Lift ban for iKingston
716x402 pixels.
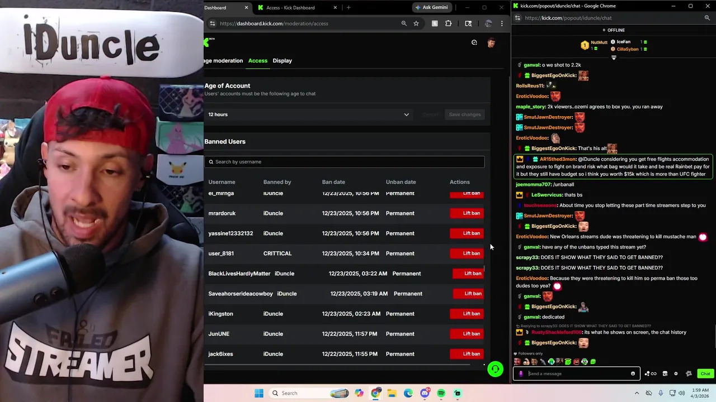click(x=467, y=314)
